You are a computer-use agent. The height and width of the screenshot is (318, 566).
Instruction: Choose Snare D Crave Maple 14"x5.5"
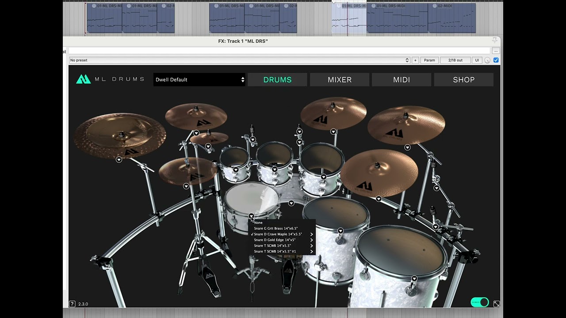(x=282, y=234)
